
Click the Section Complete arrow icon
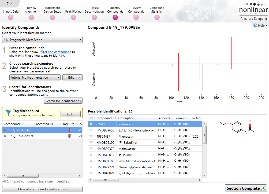263,188
